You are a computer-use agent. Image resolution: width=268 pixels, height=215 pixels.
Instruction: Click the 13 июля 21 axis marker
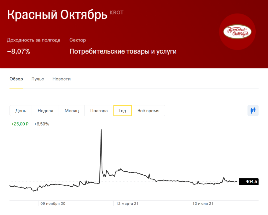[203, 204]
